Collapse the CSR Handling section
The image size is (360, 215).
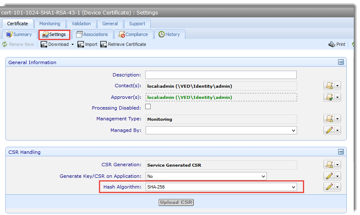coord(341,152)
